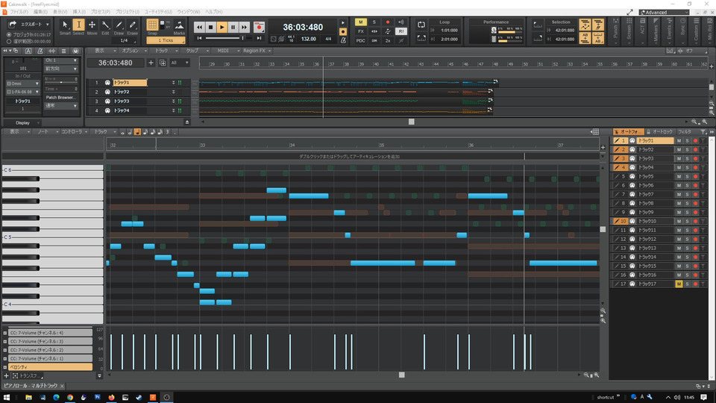Rewind the transport
Viewport: 716px width, 403px height.
click(200, 28)
